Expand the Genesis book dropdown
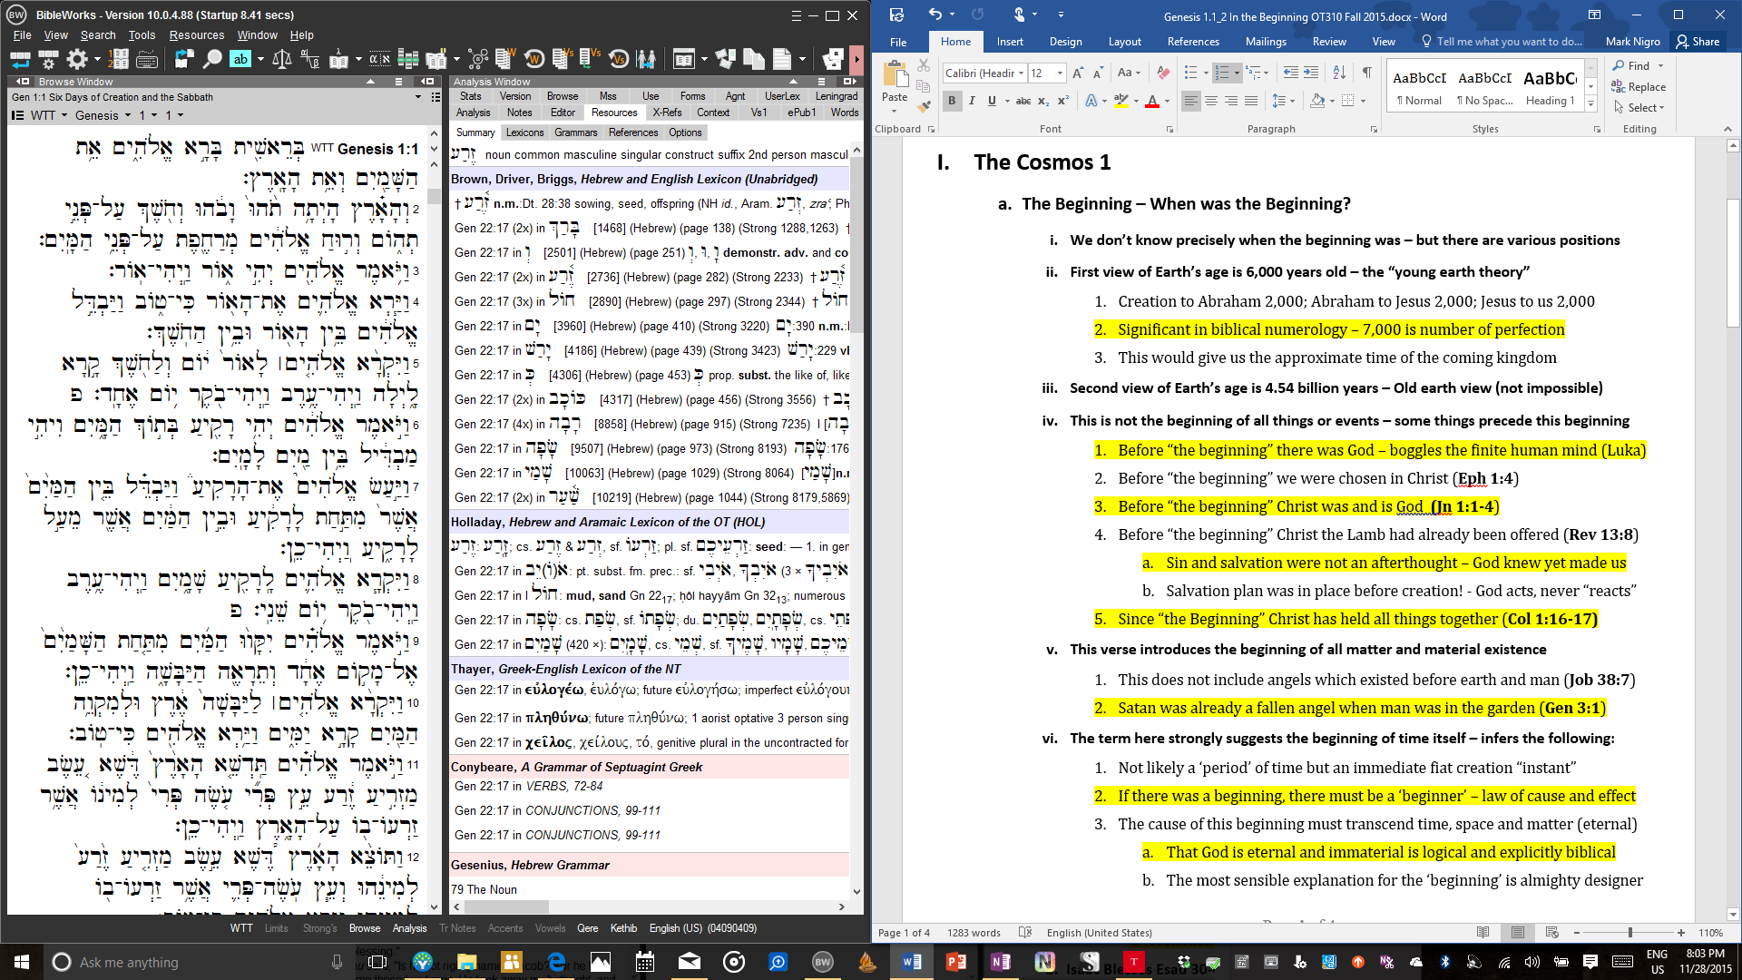1742x980 pixels. (127, 115)
